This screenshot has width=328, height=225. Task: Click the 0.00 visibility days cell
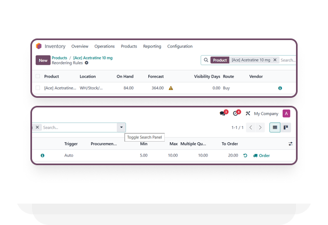click(x=217, y=88)
